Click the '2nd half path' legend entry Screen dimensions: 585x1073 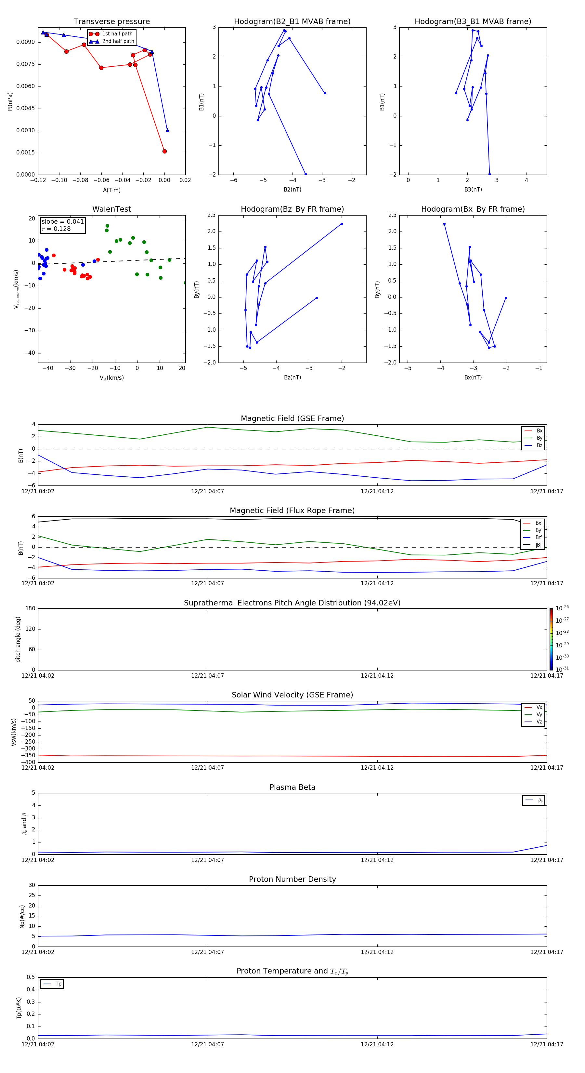pyautogui.click(x=111, y=41)
